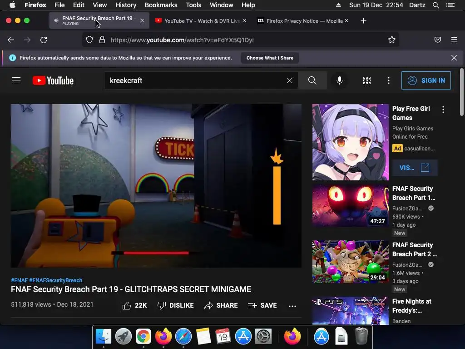Click SIGN IN button

coord(426,80)
